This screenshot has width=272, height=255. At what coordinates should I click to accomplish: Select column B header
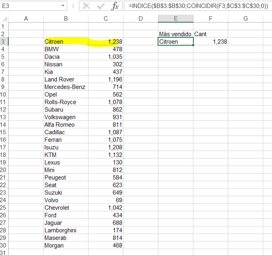click(x=66, y=19)
